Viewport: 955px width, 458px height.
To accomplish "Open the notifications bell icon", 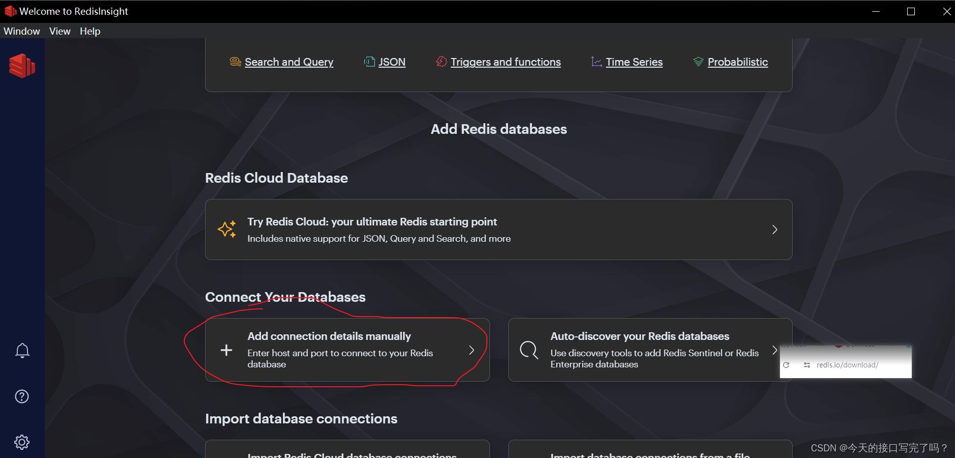I will [x=22, y=351].
